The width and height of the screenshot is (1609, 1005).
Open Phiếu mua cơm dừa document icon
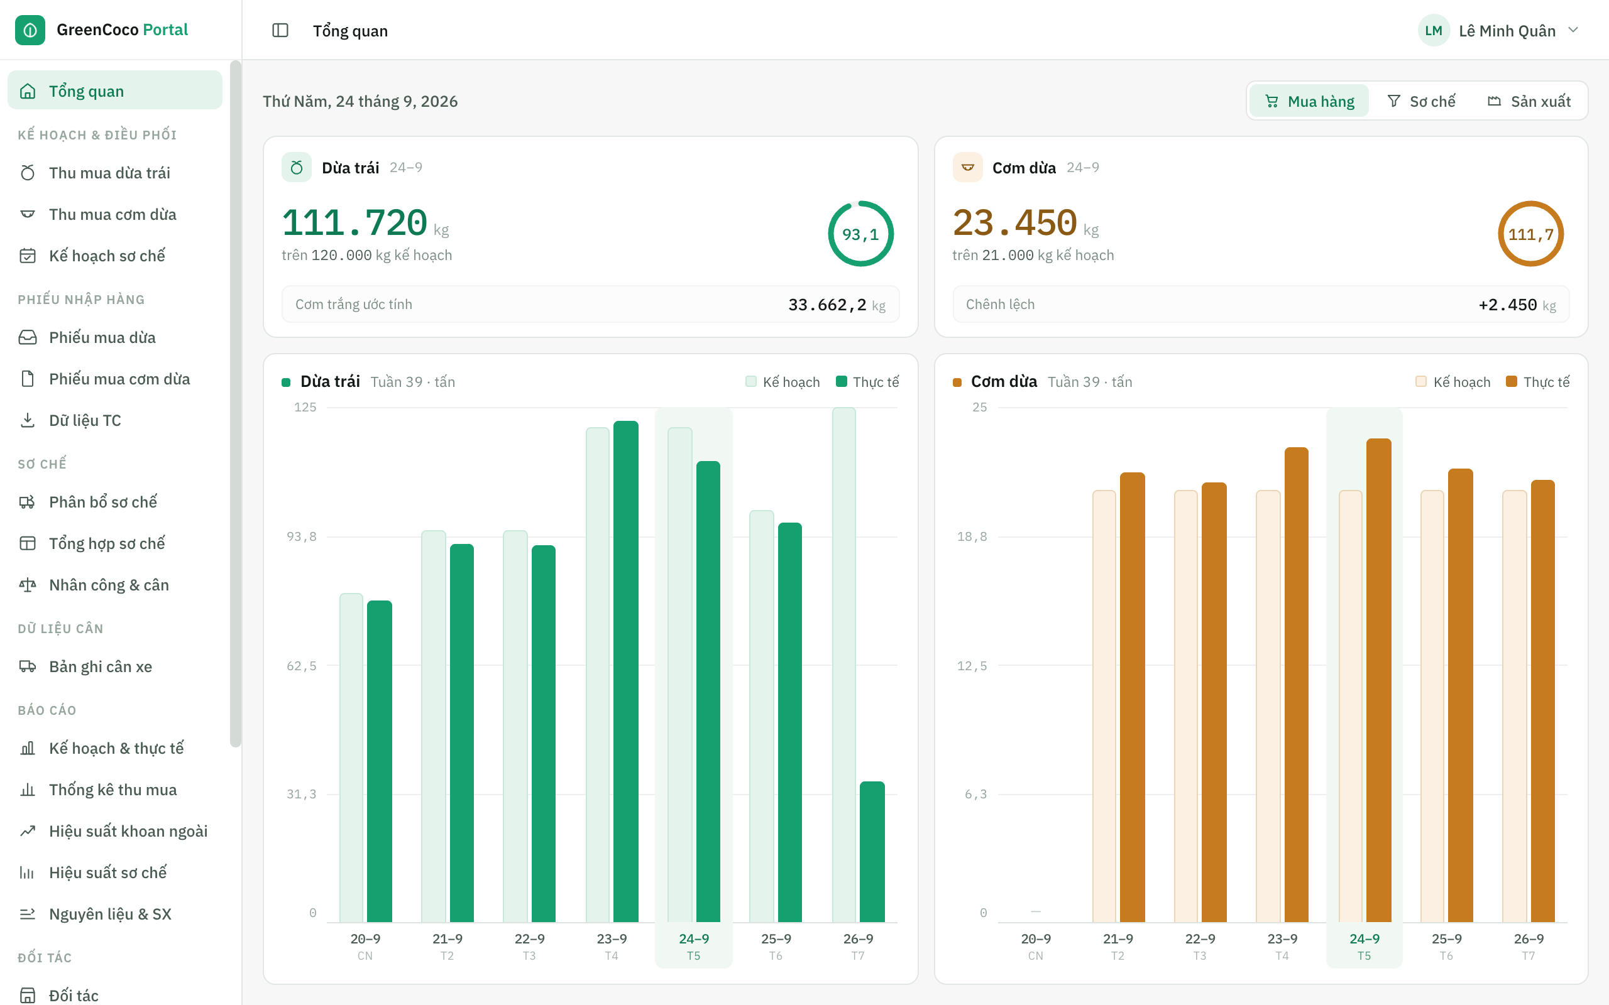click(x=27, y=379)
